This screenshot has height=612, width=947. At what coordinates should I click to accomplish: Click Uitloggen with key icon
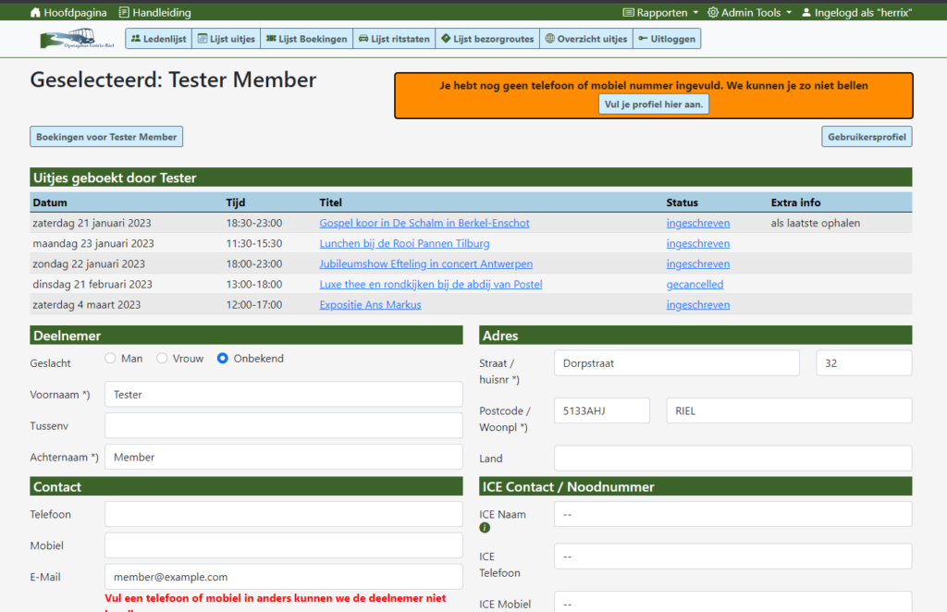click(x=667, y=39)
